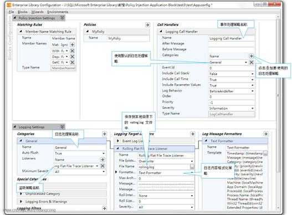292x215 pixels.
Task: Click double-chevron icon on Logging Settings header
Action: pos(63,127)
